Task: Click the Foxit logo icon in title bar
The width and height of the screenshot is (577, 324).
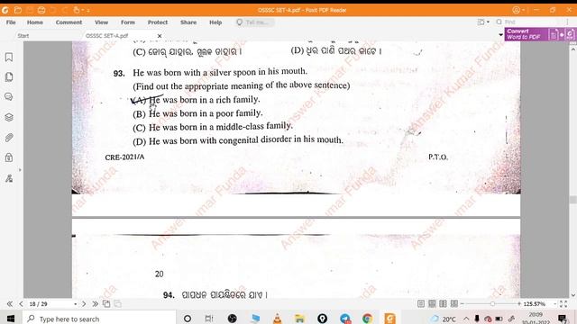Action: click(x=5, y=10)
